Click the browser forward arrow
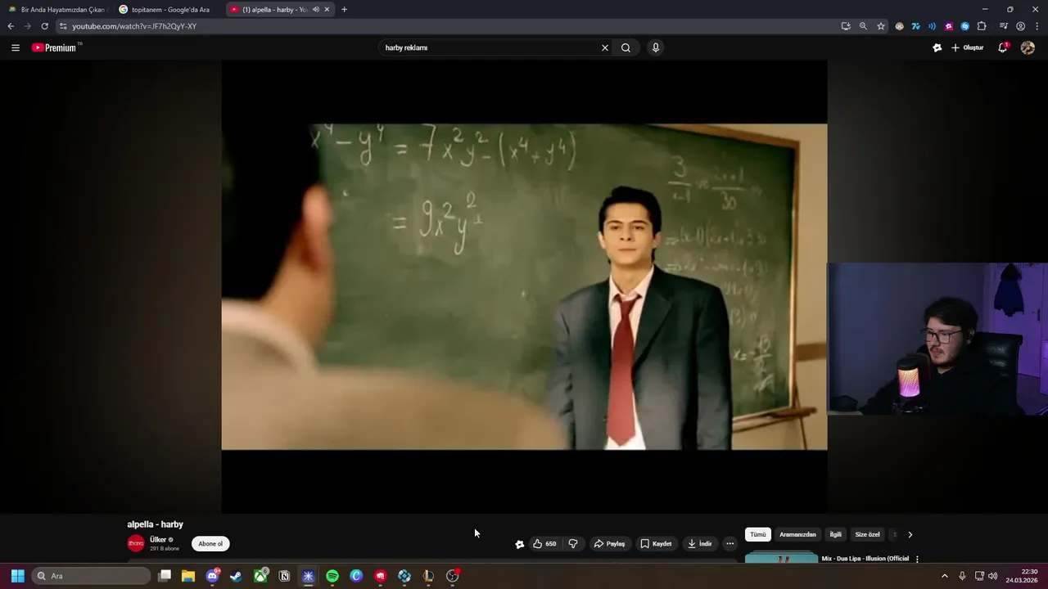 point(27,26)
